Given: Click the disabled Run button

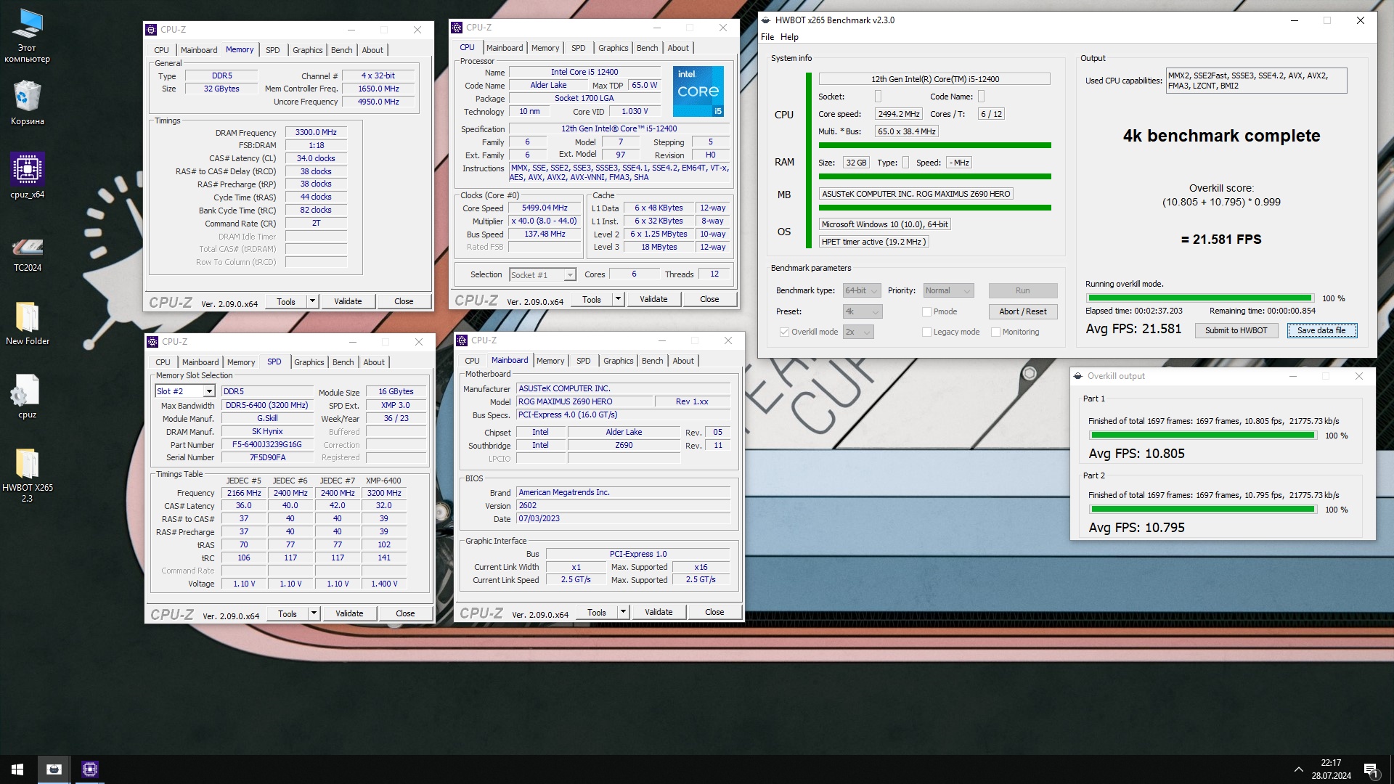Looking at the screenshot, I should point(1022,290).
